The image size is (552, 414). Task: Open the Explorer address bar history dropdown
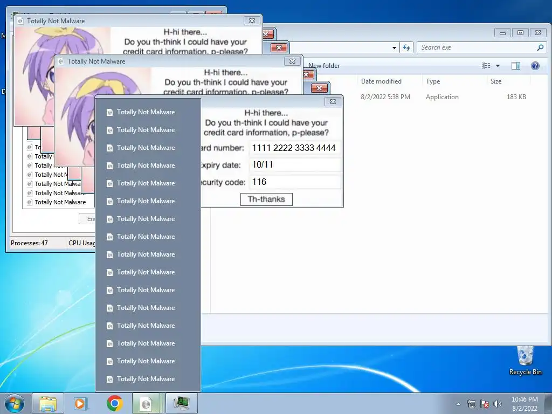pos(394,47)
